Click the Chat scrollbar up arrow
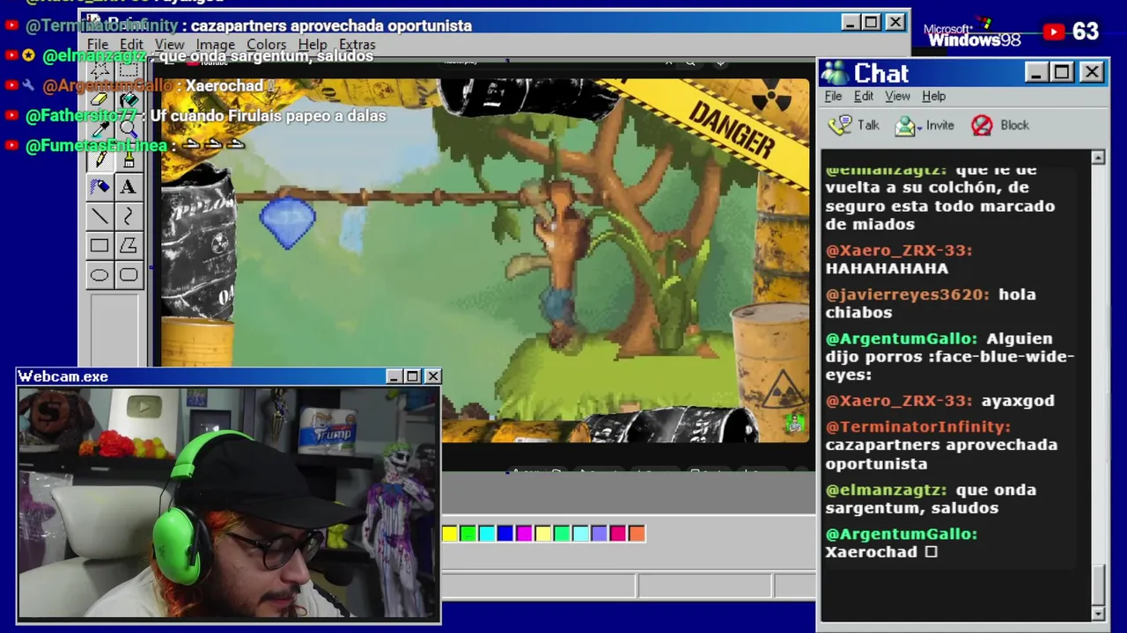 coord(1098,157)
